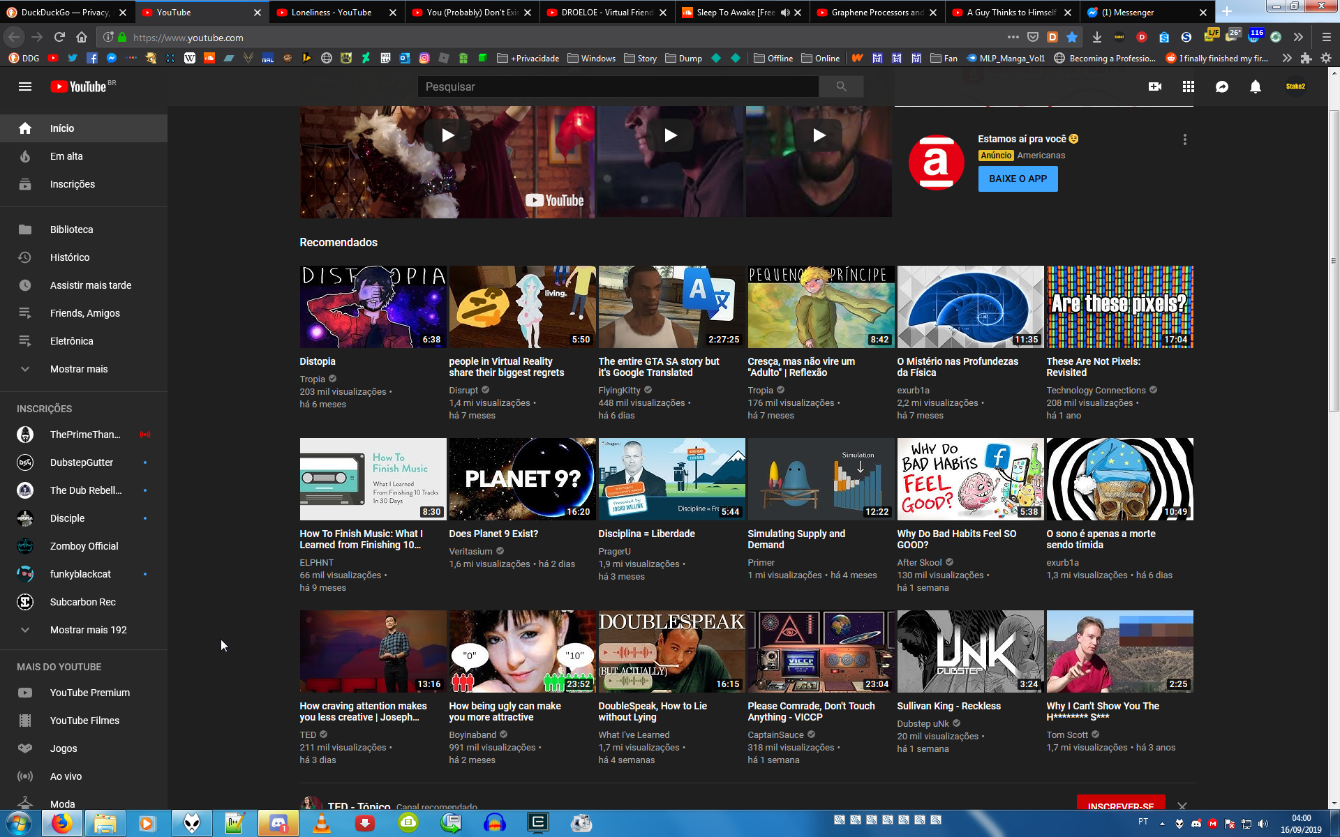Click the Pesquisar search field
The width and height of the screenshot is (1340, 837).
[x=618, y=86]
